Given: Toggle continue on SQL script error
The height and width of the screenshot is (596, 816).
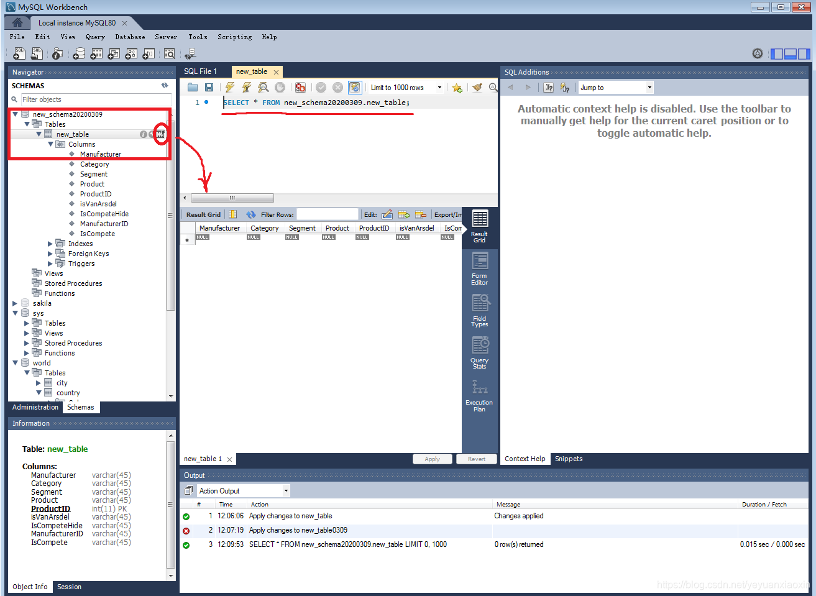Looking at the screenshot, I should (x=301, y=88).
